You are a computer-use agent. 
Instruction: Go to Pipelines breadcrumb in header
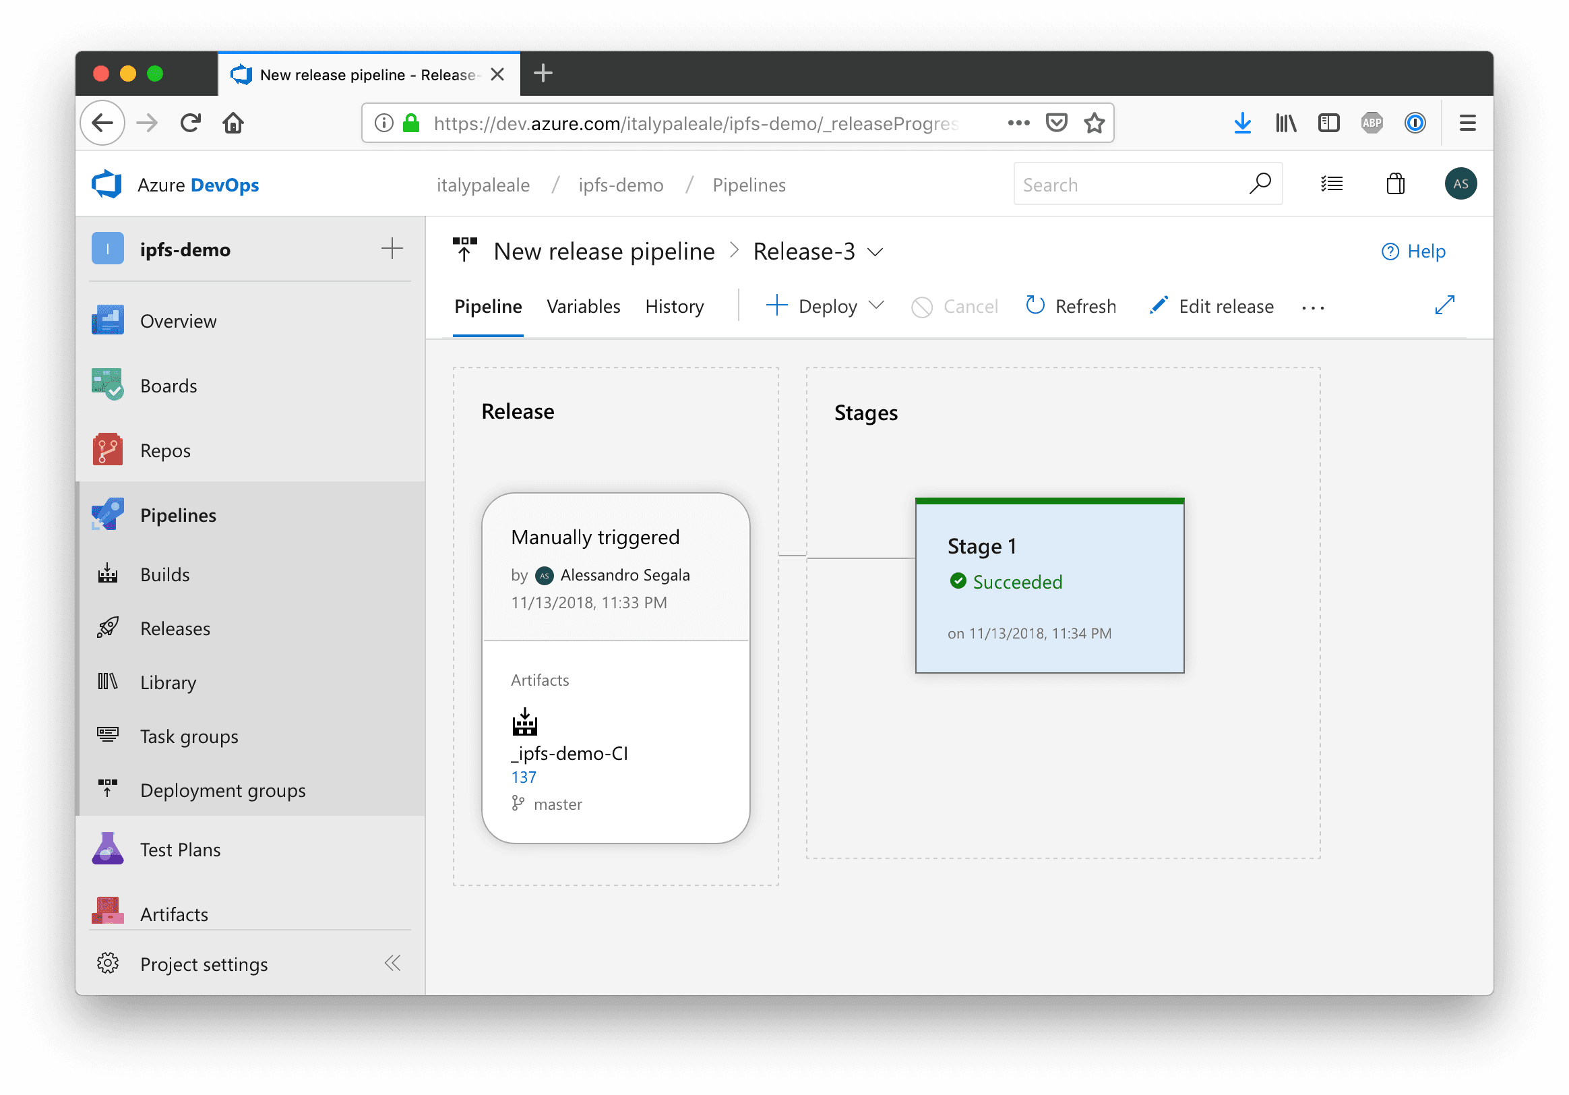[x=749, y=185]
